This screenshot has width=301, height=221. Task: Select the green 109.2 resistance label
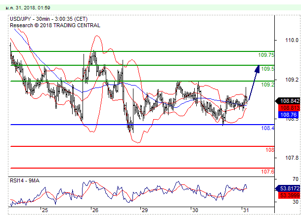click(267, 85)
